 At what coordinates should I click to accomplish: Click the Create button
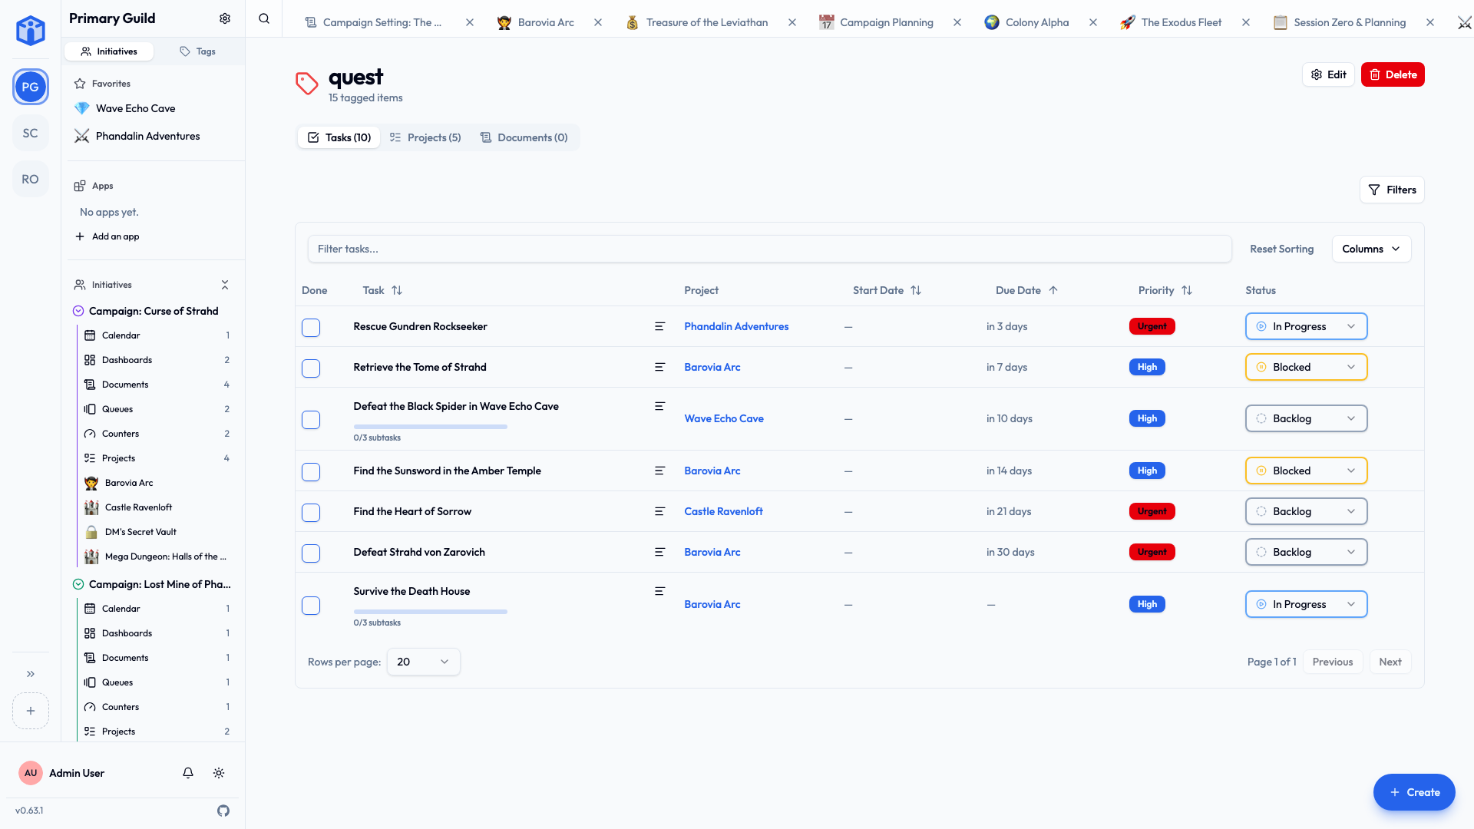(x=1414, y=792)
